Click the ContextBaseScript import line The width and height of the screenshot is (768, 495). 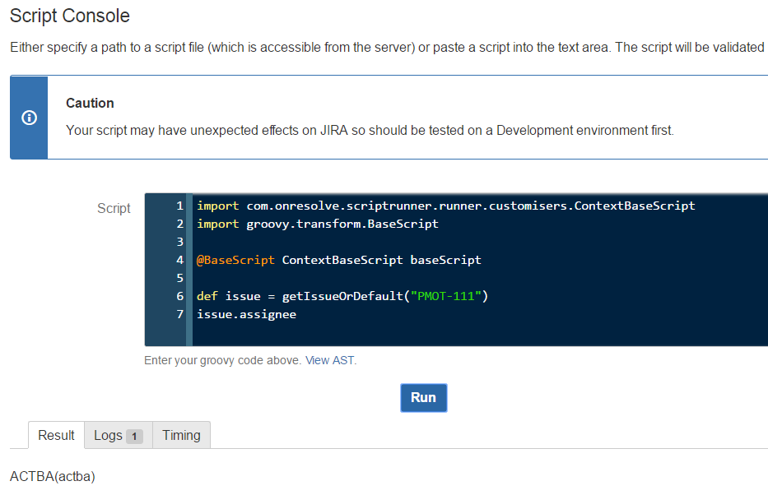(x=445, y=206)
